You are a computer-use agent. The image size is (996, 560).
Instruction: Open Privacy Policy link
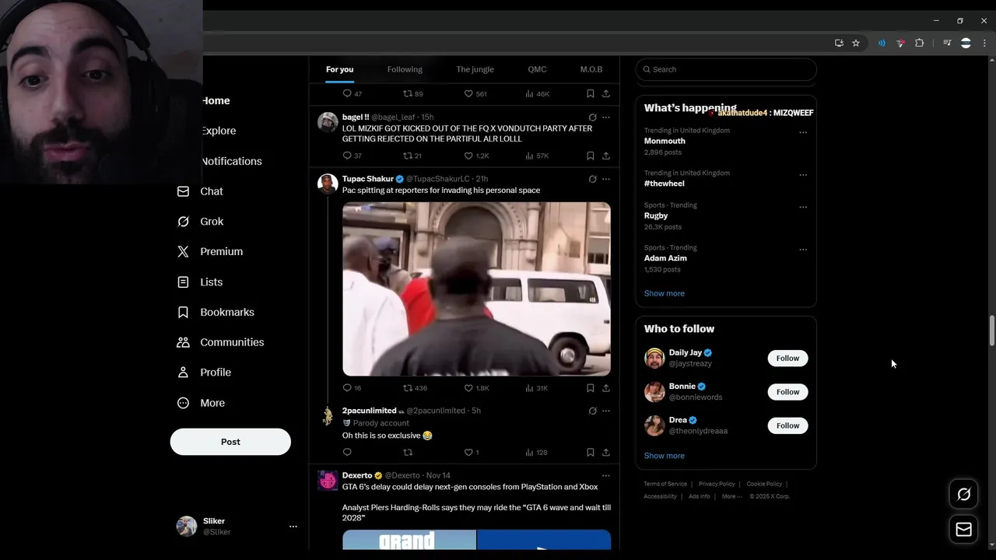(717, 484)
